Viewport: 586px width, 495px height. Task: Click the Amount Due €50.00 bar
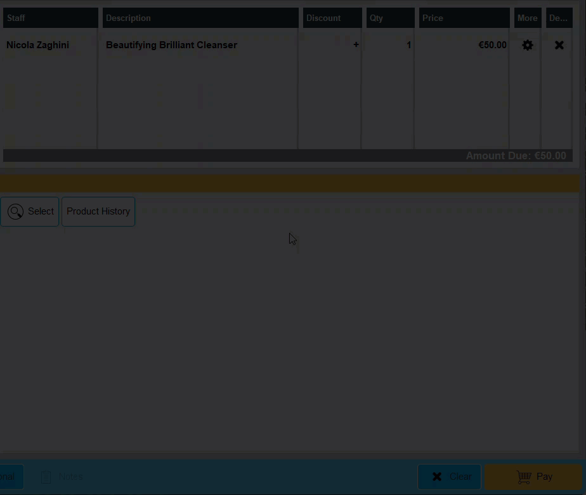point(516,155)
